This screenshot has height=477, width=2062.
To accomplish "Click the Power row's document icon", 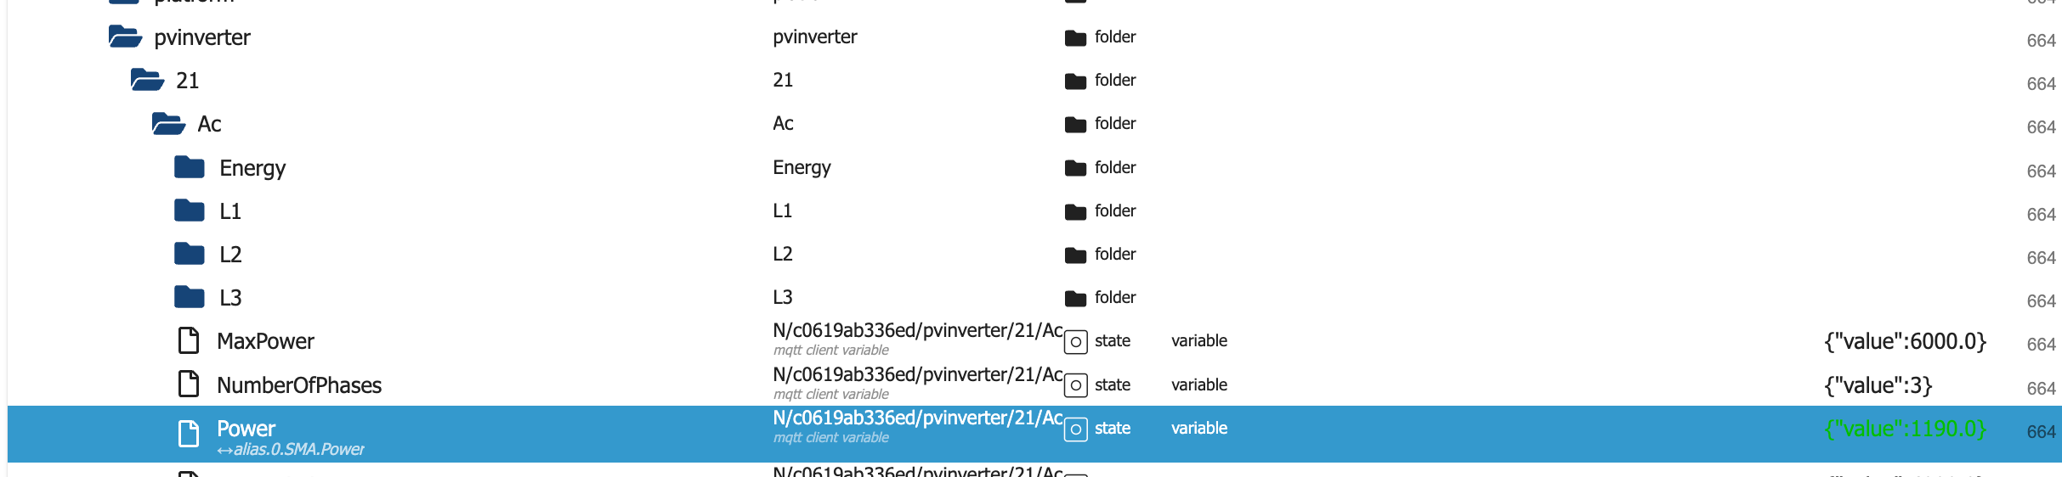I will pos(189,434).
